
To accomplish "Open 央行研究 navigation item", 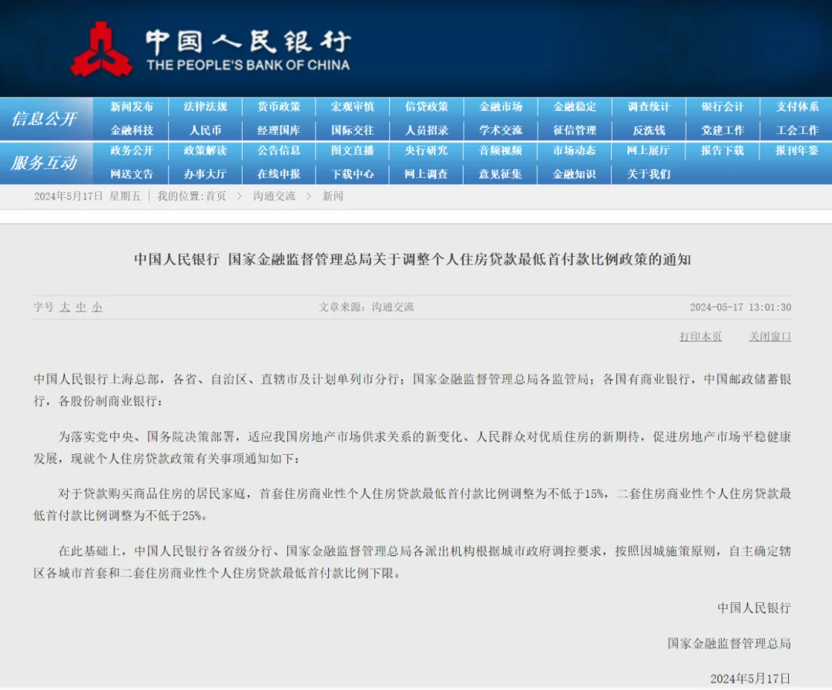I will click(427, 151).
